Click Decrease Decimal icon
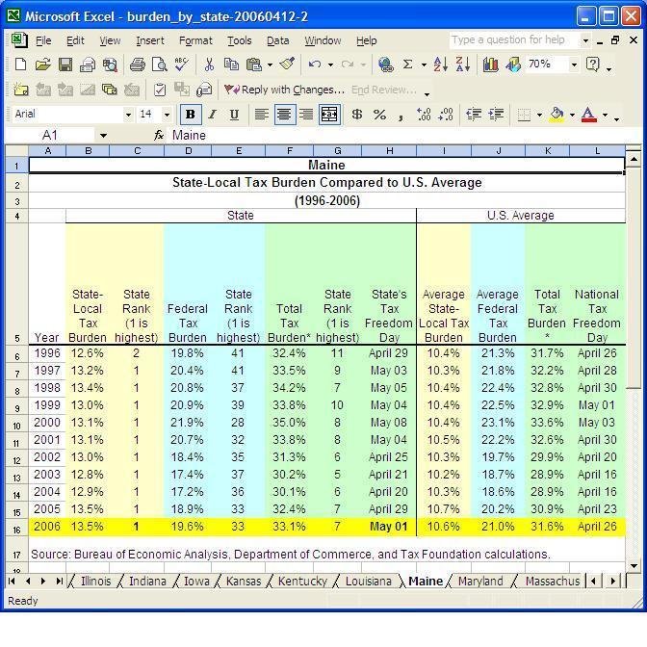The width and height of the screenshot is (647, 647). click(446, 115)
